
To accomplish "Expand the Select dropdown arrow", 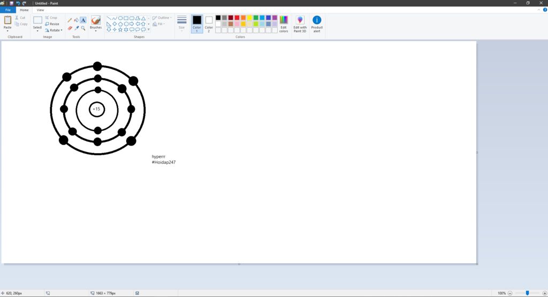I will (37, 31).
